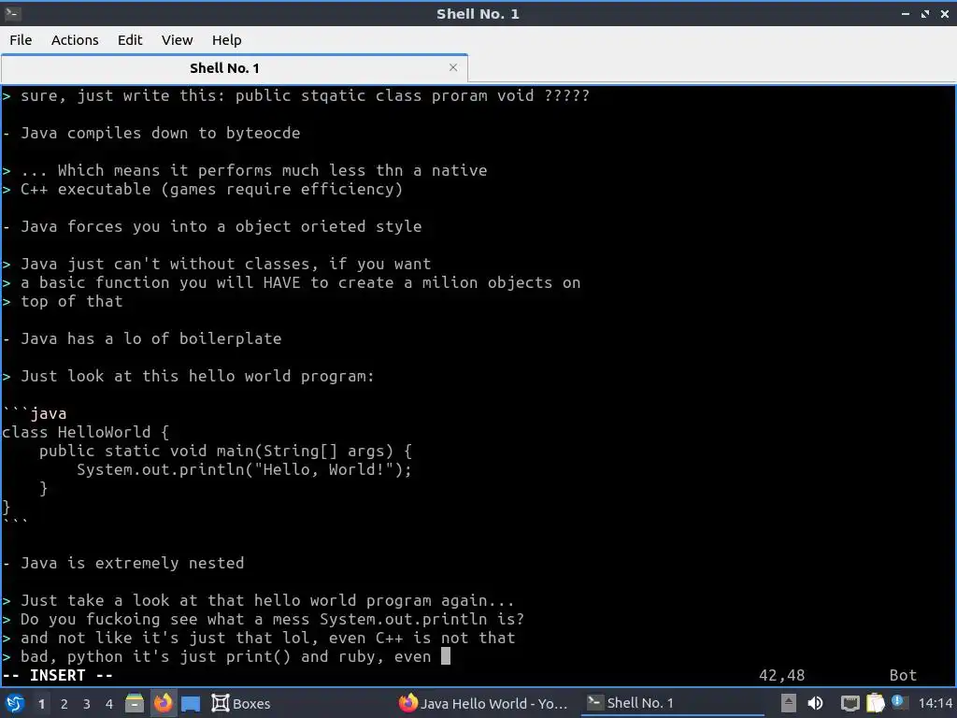
Task: Switch to Java Hello World Firefox window
Action: coord(483,703)
